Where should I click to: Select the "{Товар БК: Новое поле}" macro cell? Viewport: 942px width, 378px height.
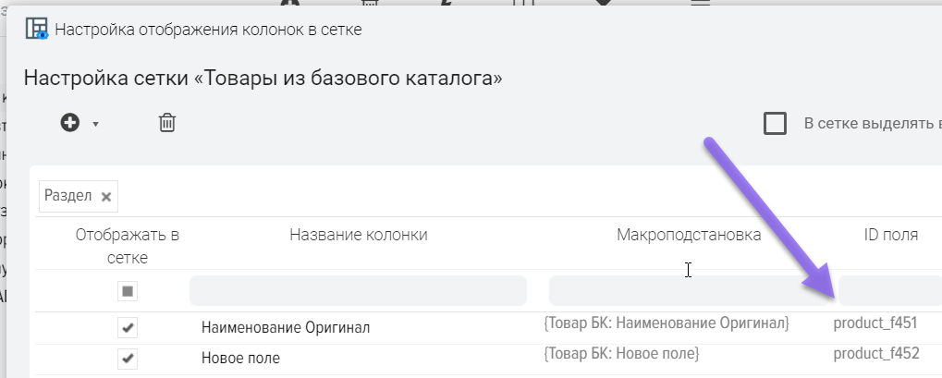click(620, 354)
